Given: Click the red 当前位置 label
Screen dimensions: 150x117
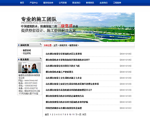Looking at the screenshot, I should tap(47, 45).
